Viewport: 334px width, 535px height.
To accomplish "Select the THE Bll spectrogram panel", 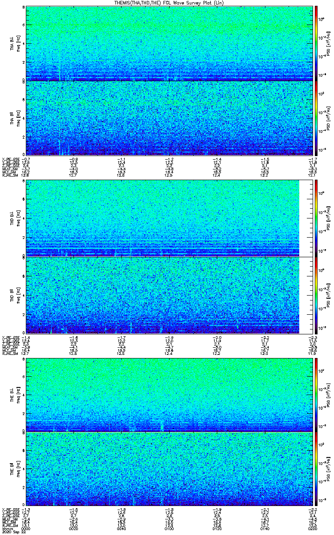I will [169, 469].
